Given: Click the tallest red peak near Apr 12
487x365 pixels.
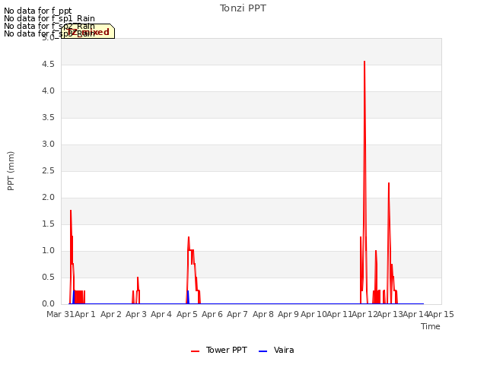Looking at the screenshot, I should pyautogui.click(x=364, y=62).
